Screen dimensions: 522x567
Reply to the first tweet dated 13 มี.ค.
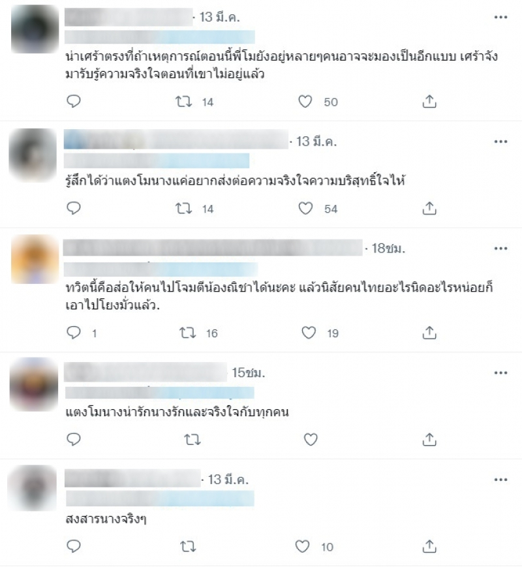coord(74,101)
